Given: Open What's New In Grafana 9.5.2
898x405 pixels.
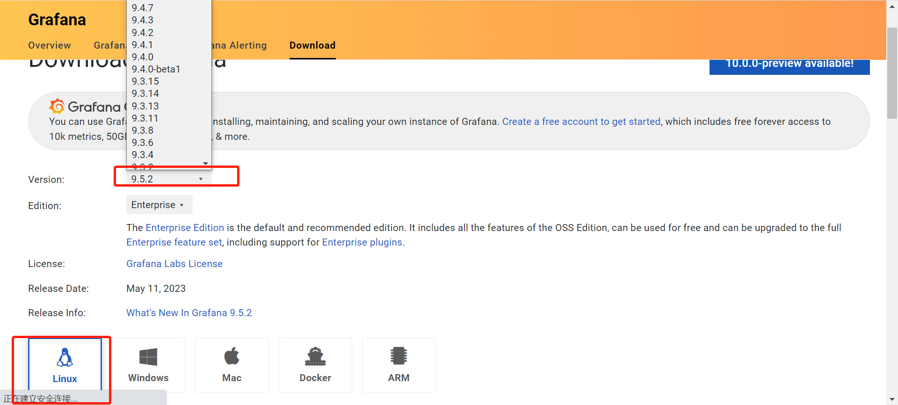Looking at the screenshot, I should (189, 313).
